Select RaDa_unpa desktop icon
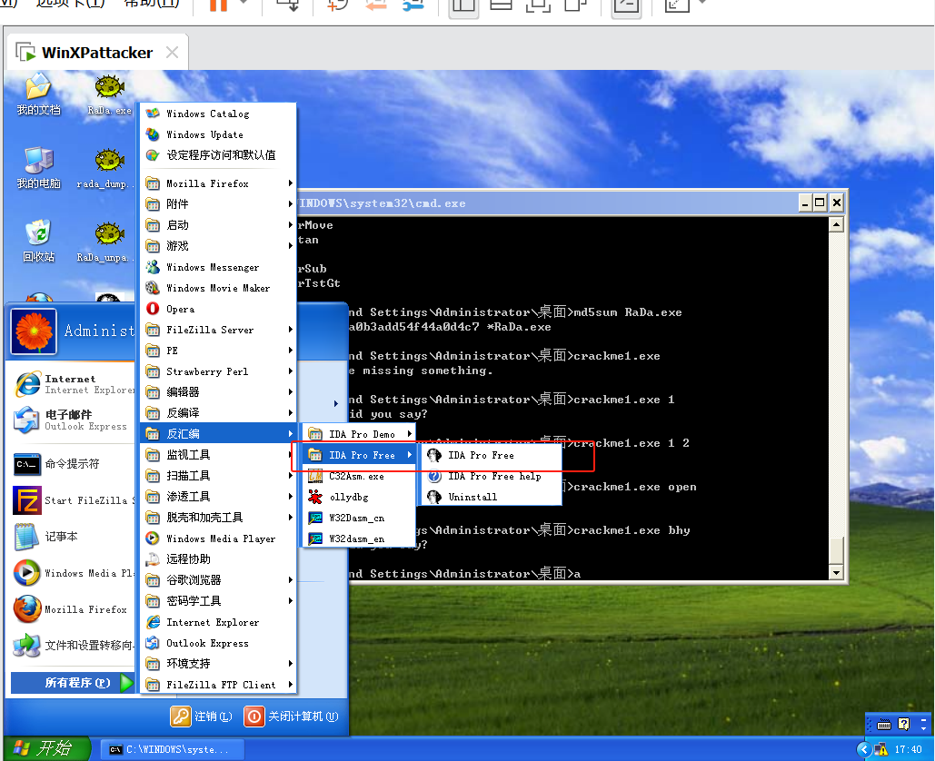The height and width of the screenshot is (761, 935). pos(106,242)
